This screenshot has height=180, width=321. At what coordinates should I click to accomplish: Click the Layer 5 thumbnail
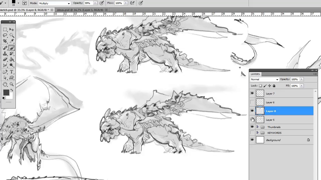click(x=260, y=120)
